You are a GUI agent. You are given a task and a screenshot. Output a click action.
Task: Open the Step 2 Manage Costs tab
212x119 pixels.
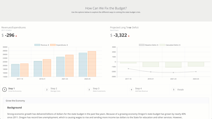pyautogui.click(x=64, y=90)
